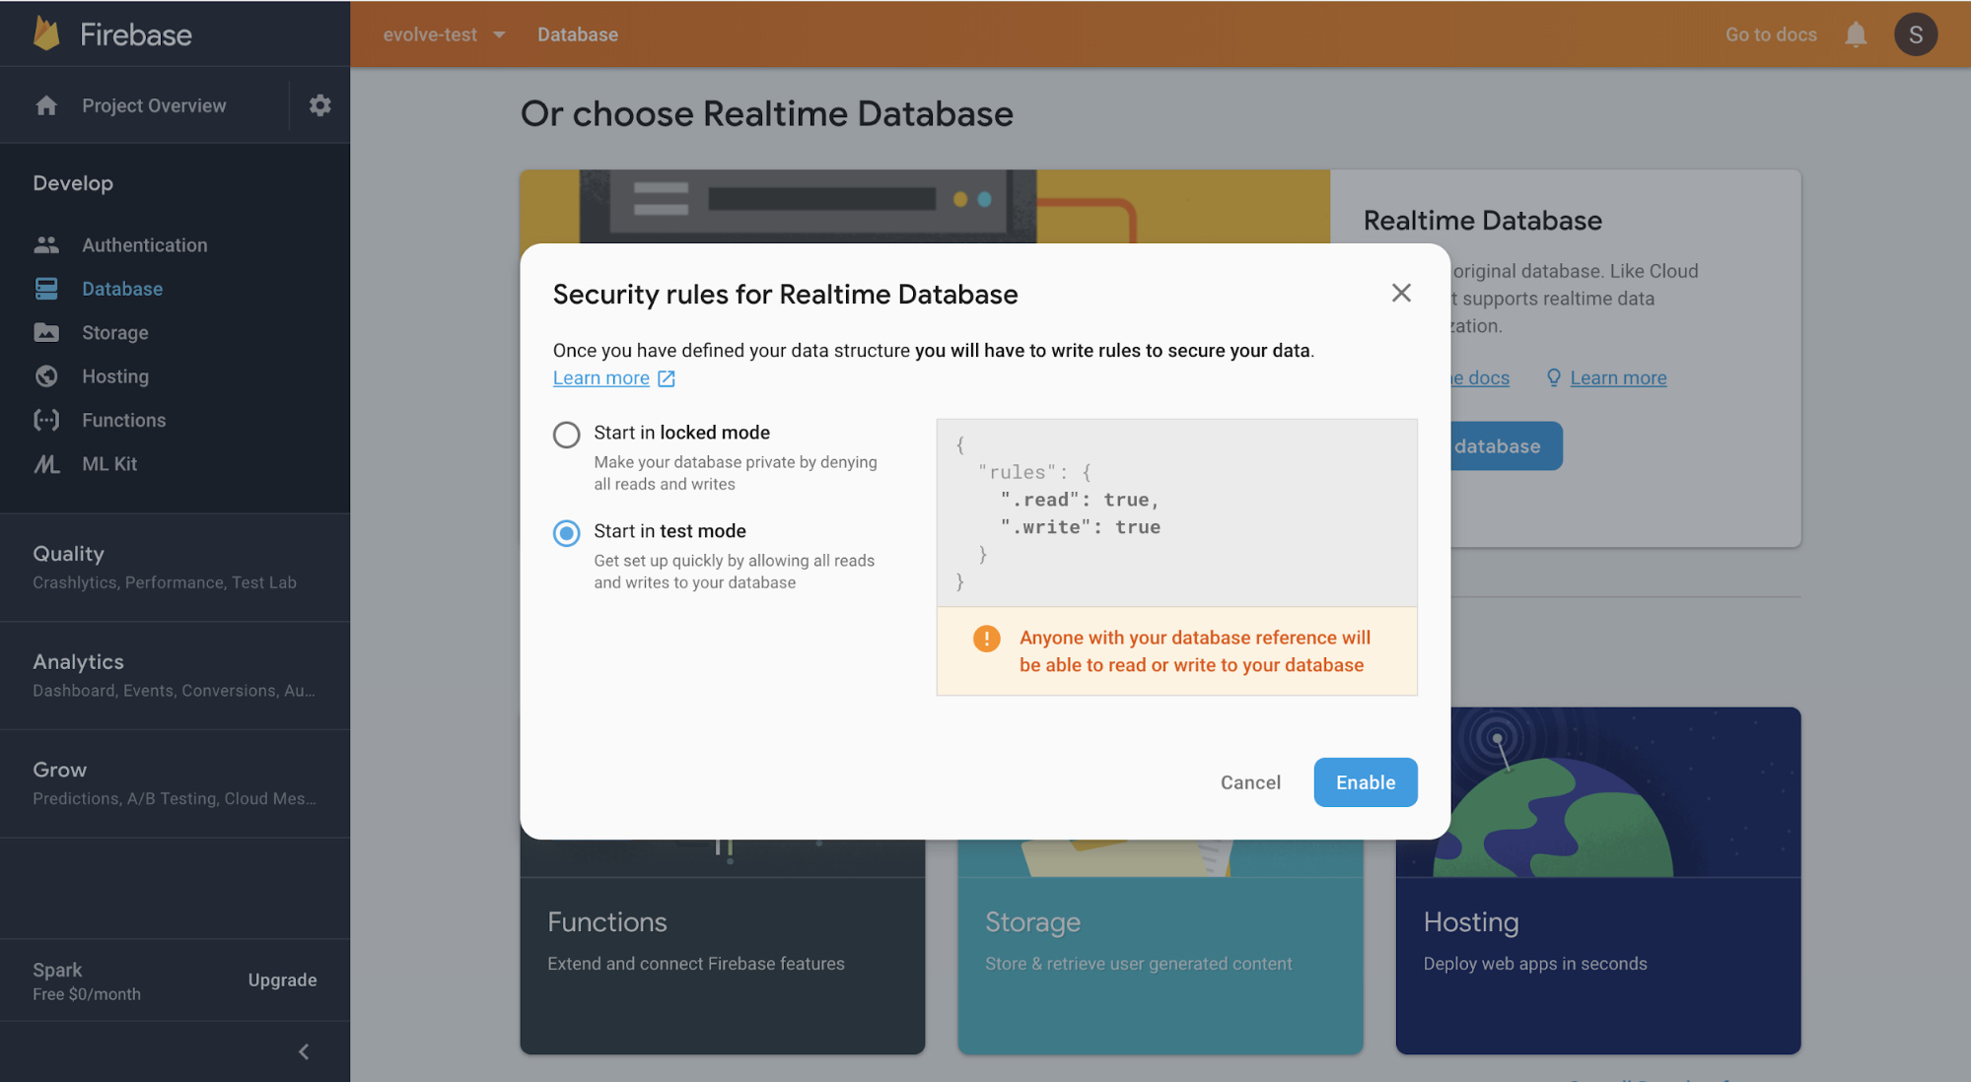Select Start in test mode radio button
The image size is (1971, 1082).
point(566,533)
